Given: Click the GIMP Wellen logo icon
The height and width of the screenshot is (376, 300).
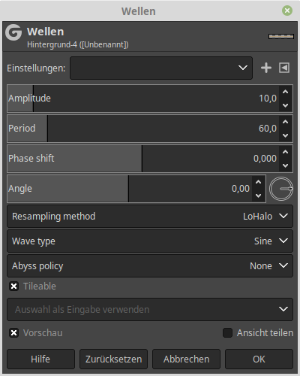Looking at the screenshot, I should (13, 32).
